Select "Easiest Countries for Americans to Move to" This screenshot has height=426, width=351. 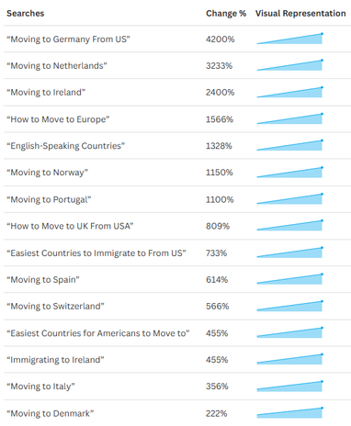click(98, 333)
